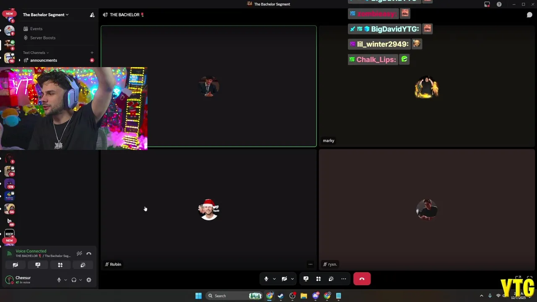Select Rubin's video tile
This screenshot has height=302, width=537.
(x=209, y=210)
